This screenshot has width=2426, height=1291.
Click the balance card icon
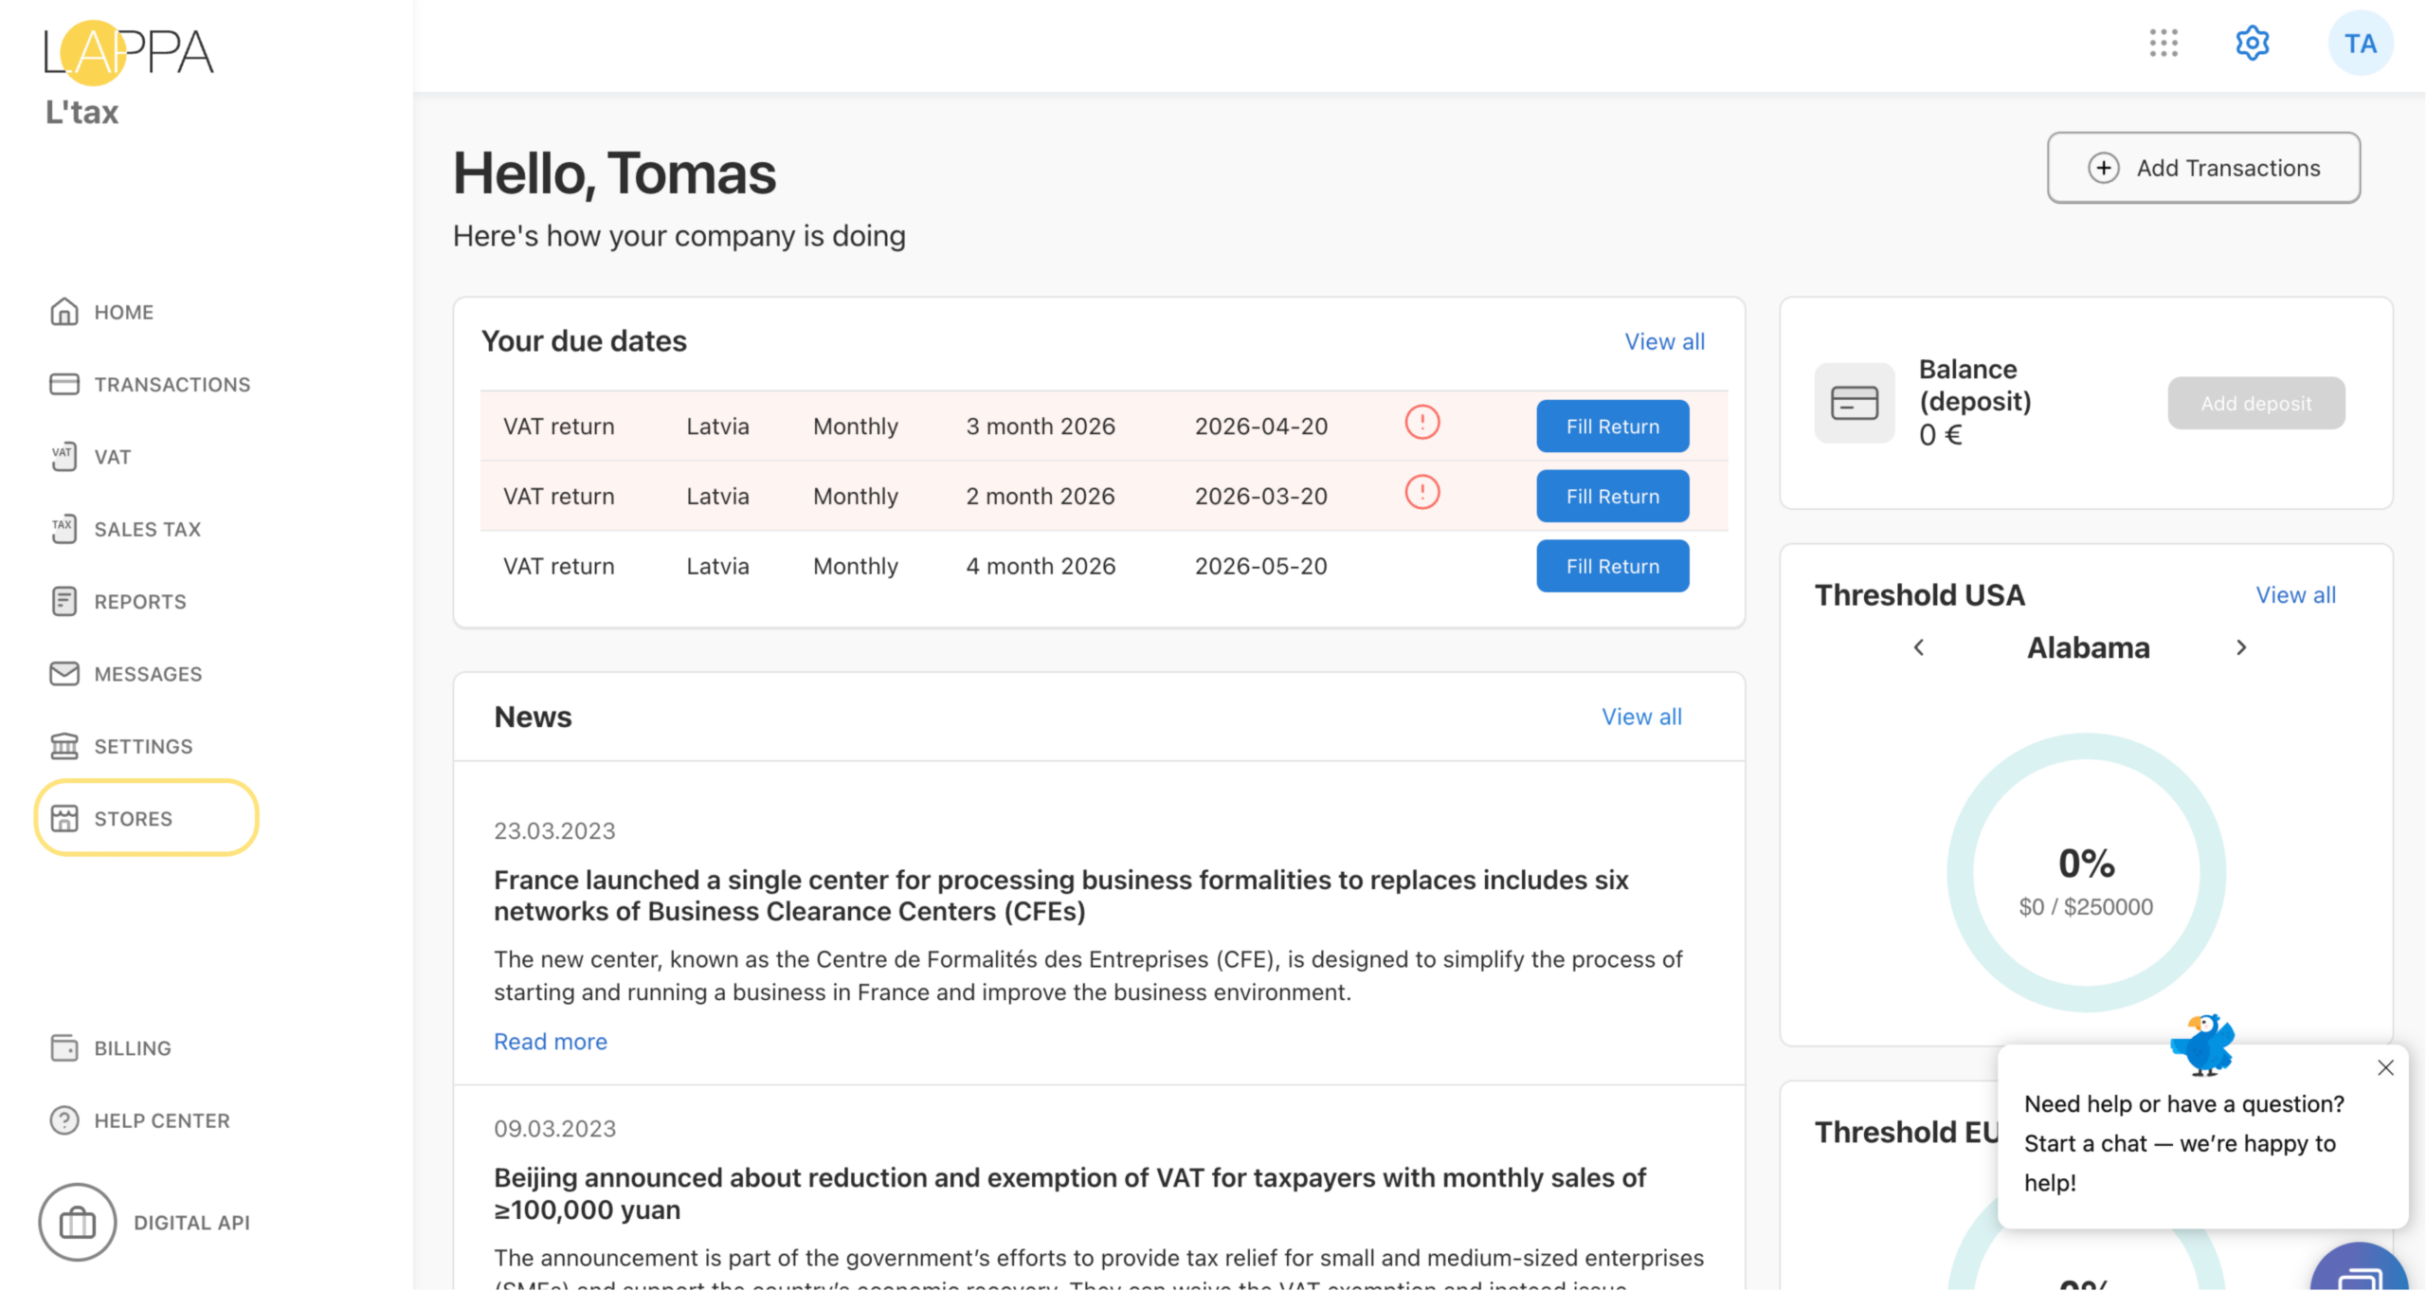(x=1854, y=403)
